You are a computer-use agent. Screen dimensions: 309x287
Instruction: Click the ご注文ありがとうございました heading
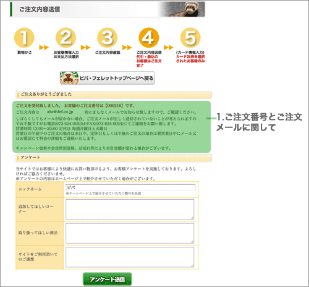(46, 94)
